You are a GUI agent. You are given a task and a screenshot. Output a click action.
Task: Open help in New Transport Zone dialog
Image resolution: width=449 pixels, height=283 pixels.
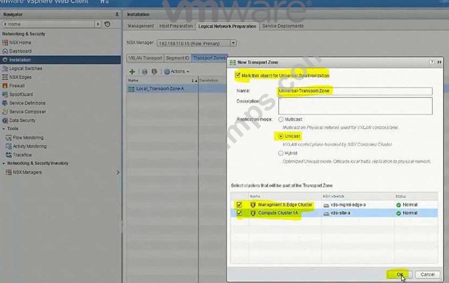tap(432, 62)
